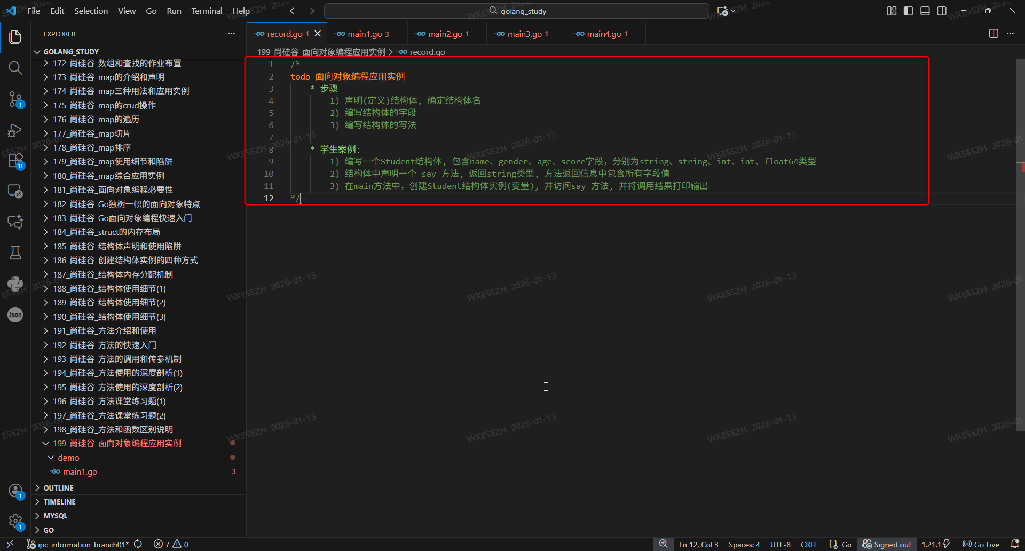Image resolution: width=1025 pixels, height=551 pixels.
Task: Open editor More Actions ellipsis
Action: (x=1010, y=34)
